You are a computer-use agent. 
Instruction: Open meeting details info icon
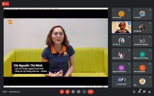coord(134,92)
